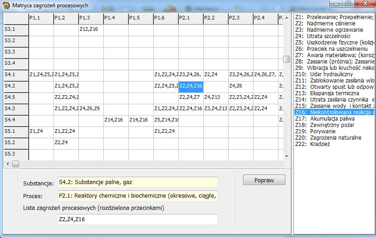Screen dimensions: 376x238
Task: Select hazard Z19: Porywanie
Action: (x=334, y=131)
